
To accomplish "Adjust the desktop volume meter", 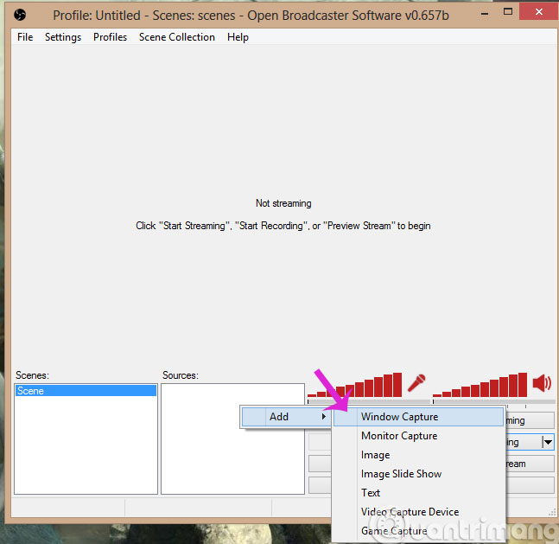I will (x=480, y=385).
